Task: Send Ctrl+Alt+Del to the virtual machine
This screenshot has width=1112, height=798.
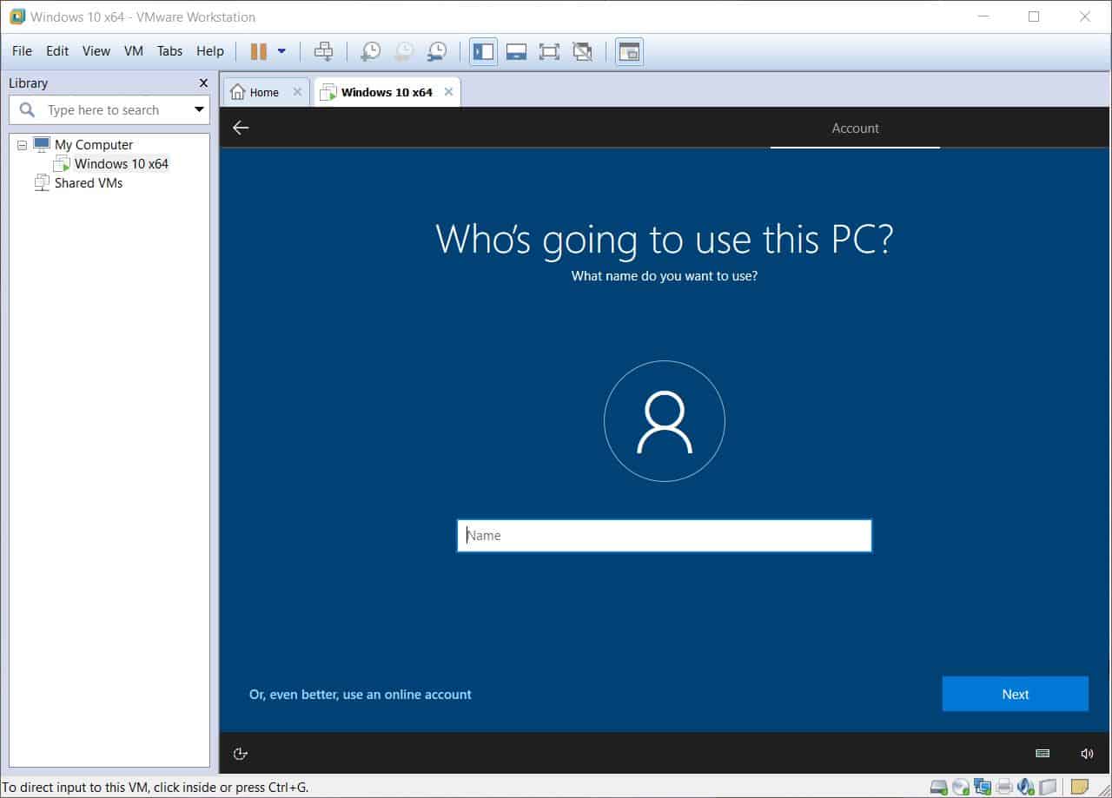Action: [323, 51]
